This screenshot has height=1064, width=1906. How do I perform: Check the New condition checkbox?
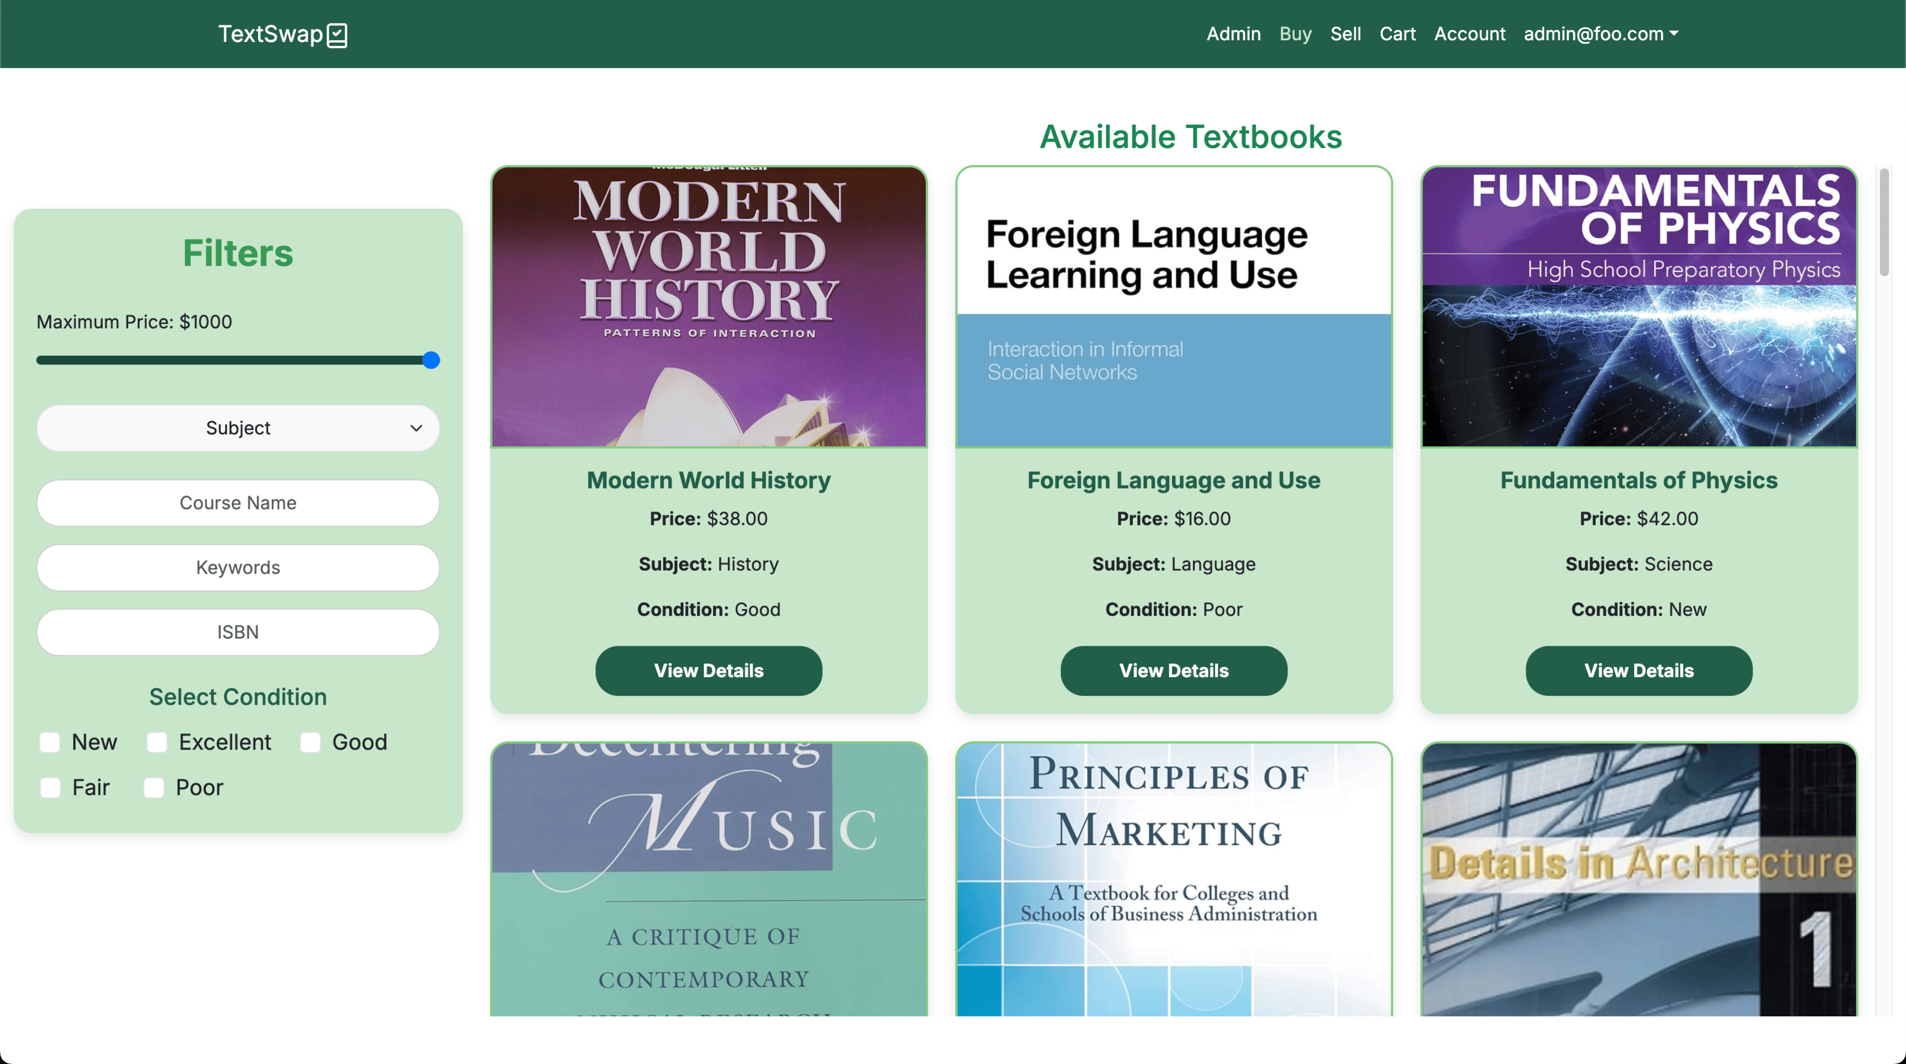coord(49,742)
